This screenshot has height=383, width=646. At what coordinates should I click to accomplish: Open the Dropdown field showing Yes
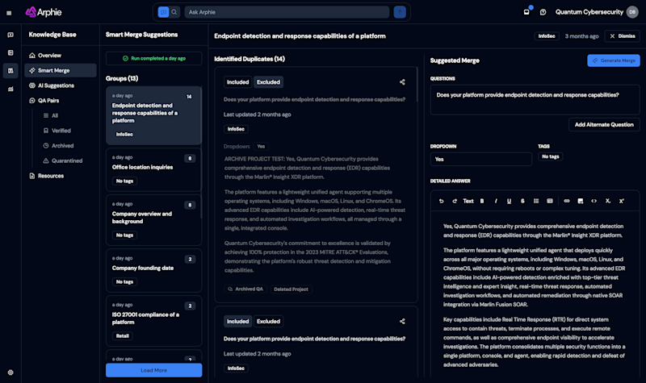[x=480, y=159]
